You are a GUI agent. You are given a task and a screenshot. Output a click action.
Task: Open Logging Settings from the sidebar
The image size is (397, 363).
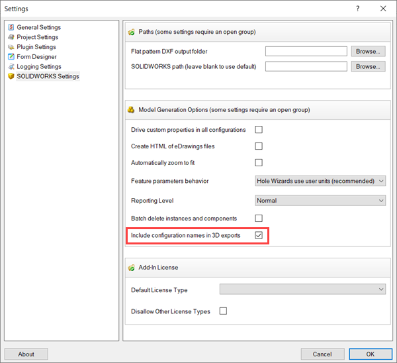pos(38,67)
